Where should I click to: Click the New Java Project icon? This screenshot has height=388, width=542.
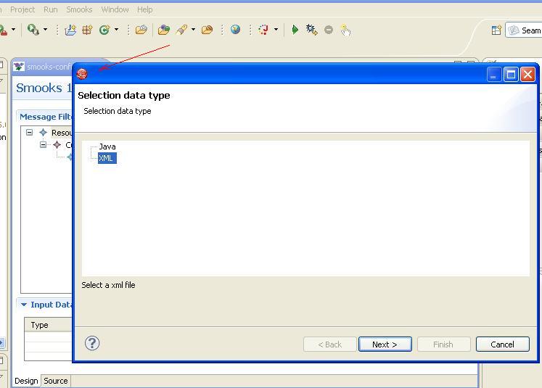pos(70,30)
